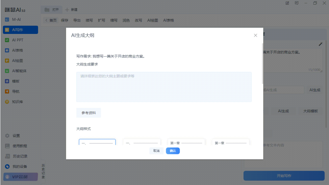329x185 pixels.
Task: Click the 大纲生成要求 text area
Action: [164, 87]
